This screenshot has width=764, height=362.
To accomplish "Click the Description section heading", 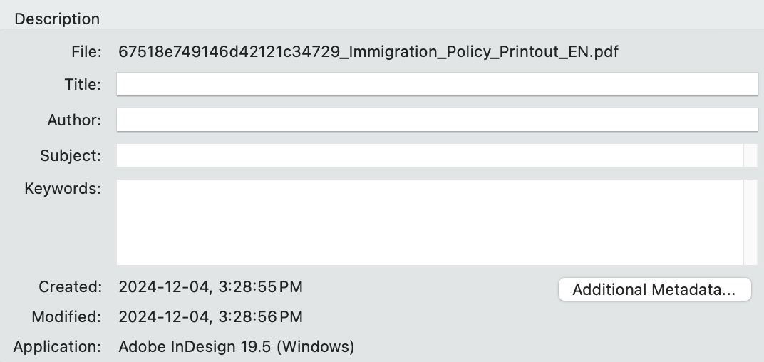I will click(57, 19).
